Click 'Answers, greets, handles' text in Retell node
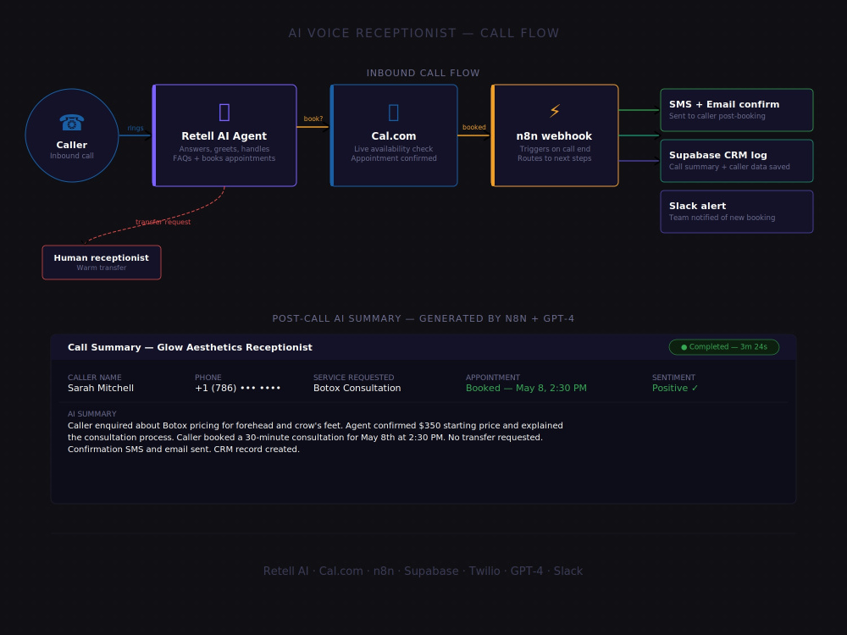 pos(224,149)
